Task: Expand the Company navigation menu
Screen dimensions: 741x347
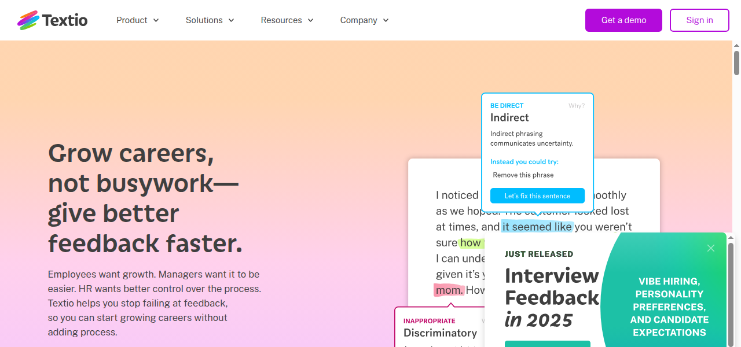Action: pos(359,20)
